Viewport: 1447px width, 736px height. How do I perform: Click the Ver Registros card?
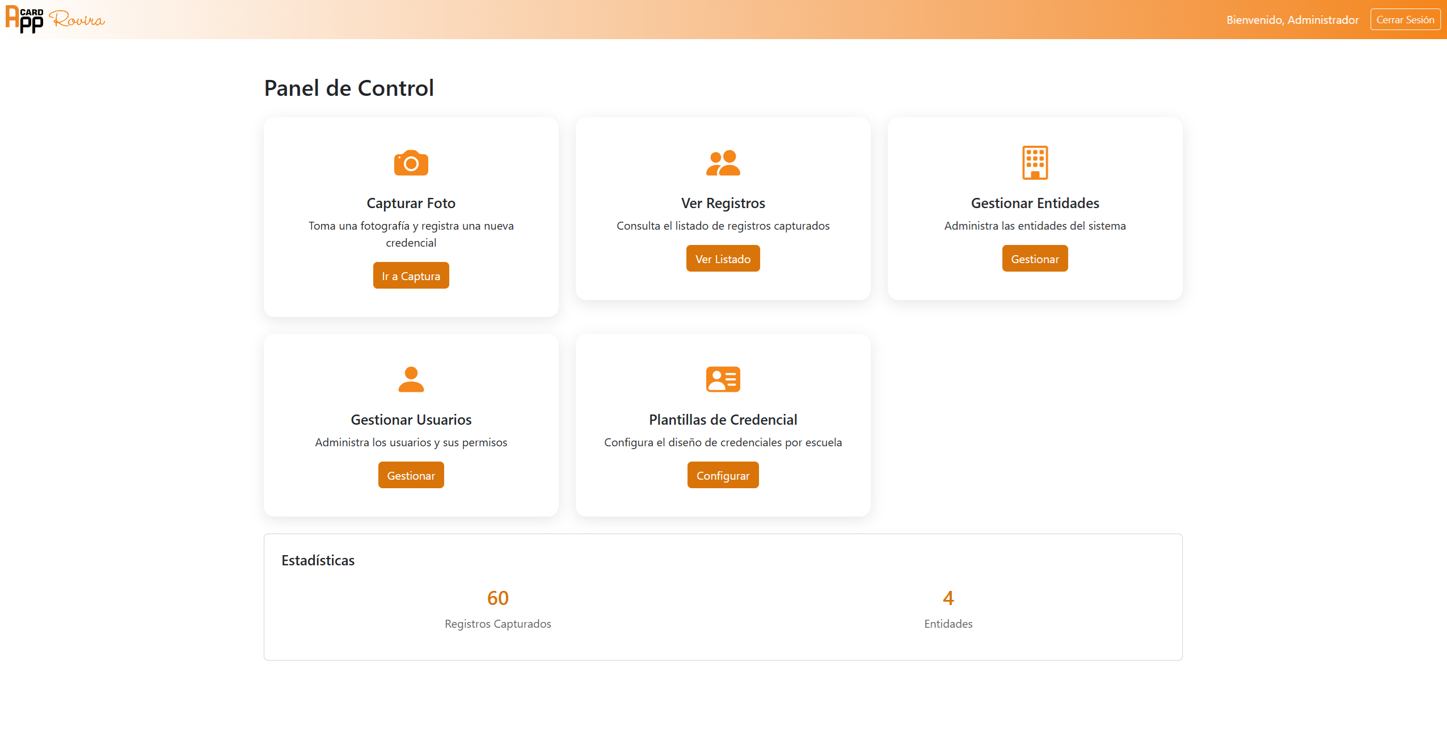point(723,208)
